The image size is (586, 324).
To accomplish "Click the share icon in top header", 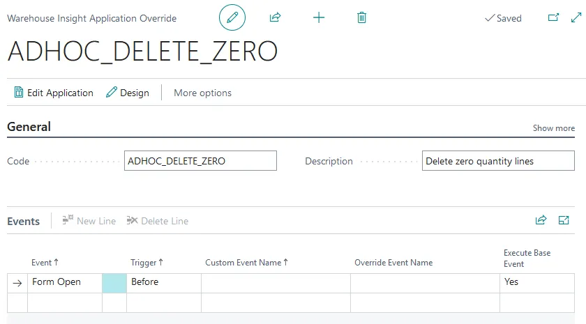I will coord(275,17).
